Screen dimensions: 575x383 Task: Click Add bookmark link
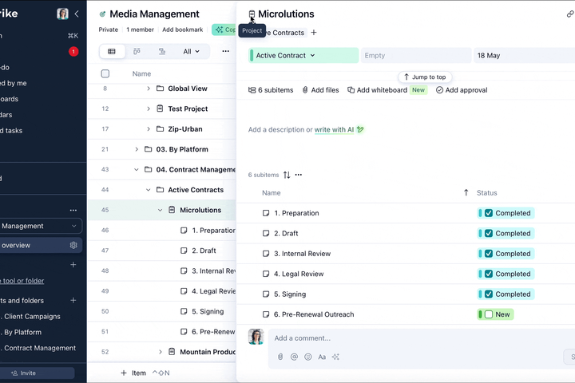pos(182,30)
